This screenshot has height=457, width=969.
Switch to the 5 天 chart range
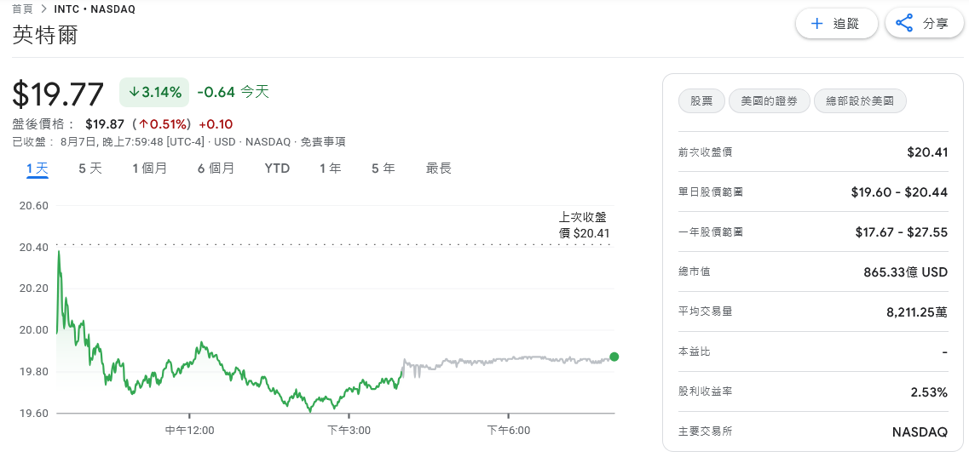90,169
